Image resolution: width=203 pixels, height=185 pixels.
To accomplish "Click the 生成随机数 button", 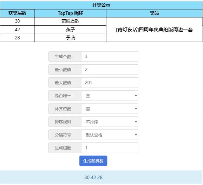I will (x=93, y=161).
